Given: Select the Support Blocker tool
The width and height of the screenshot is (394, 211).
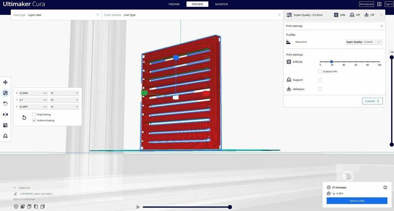Looking at the screenshot, I should point(5,136).
